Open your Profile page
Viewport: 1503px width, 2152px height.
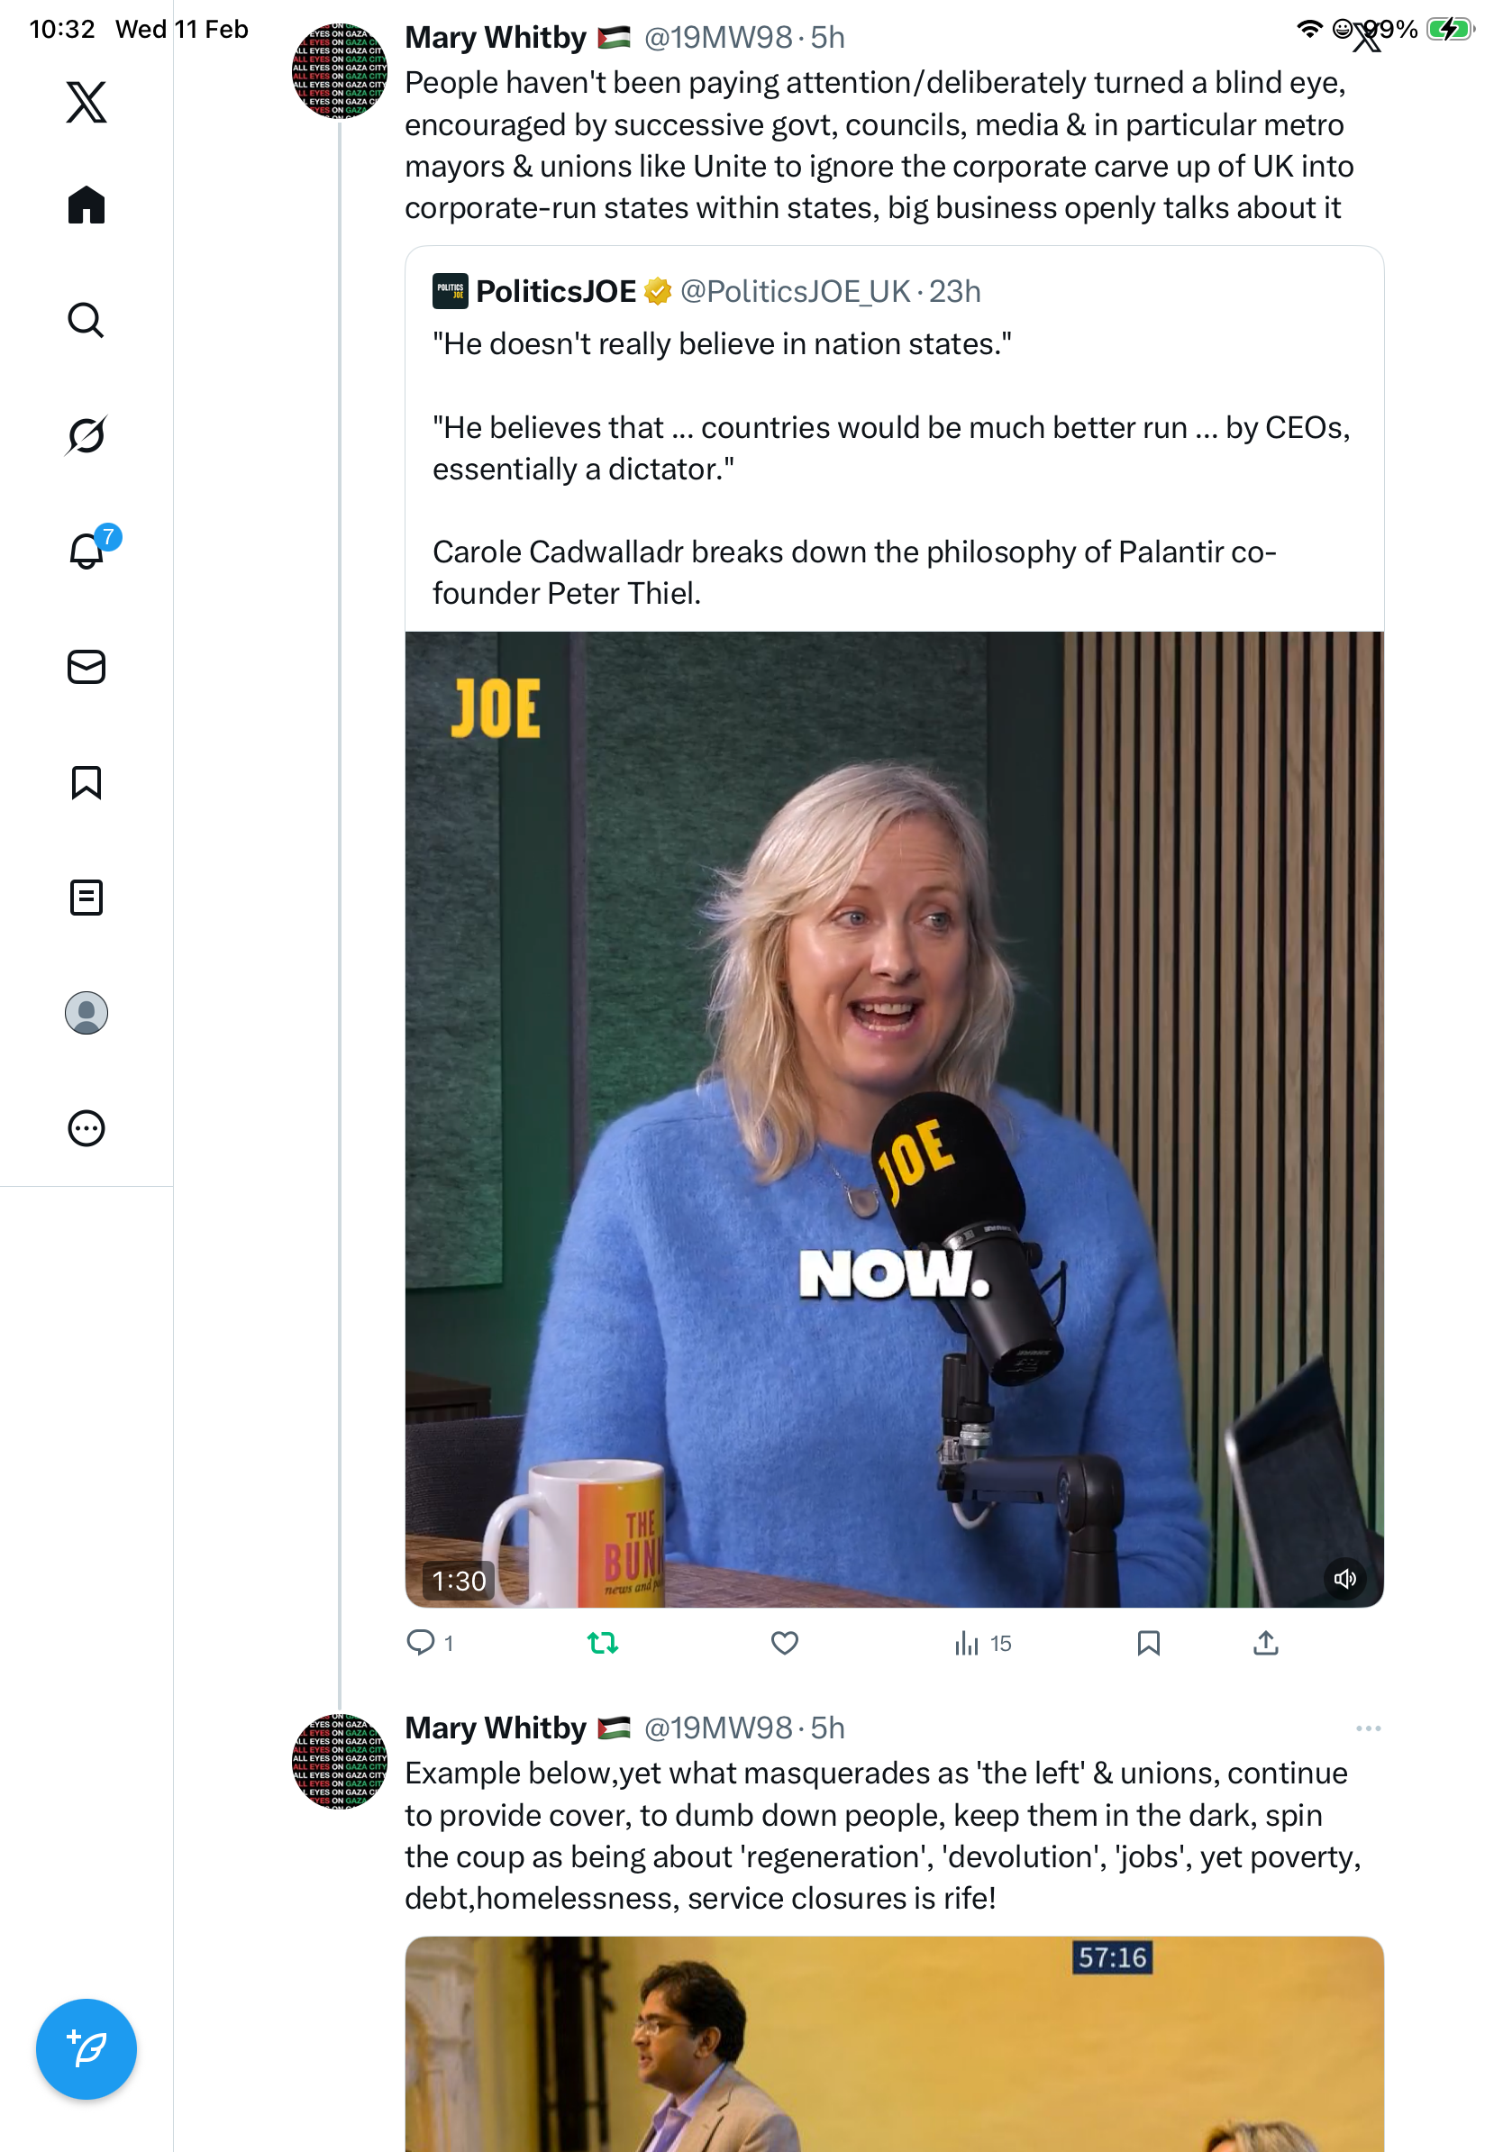pyautogui.click(x=87, y=1012)
